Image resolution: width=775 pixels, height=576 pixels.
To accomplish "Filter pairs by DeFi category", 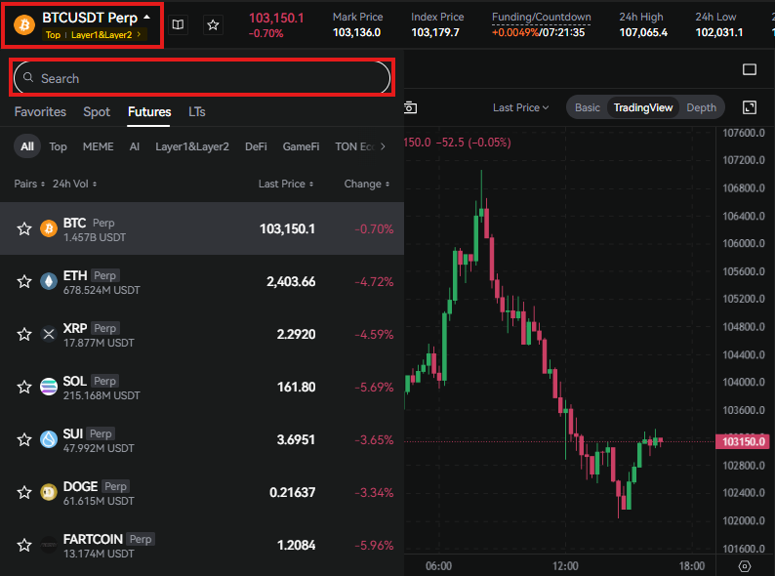I will tap(256, 146).
